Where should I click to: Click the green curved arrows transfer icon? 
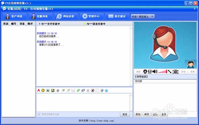[78, 90]
